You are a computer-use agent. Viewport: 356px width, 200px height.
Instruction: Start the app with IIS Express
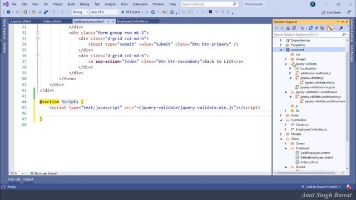[x=131, y=12]
